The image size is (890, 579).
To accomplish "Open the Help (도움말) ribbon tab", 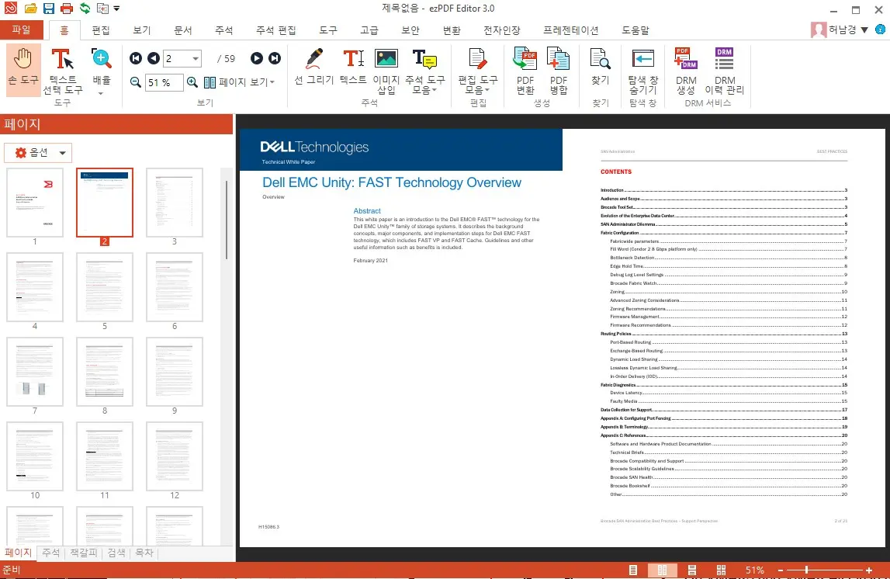I will (x=635, y=30).
